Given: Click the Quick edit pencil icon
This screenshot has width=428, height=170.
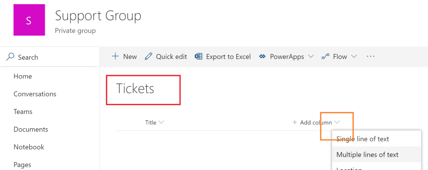Looking at the screenshot, I should pos(148,56).
